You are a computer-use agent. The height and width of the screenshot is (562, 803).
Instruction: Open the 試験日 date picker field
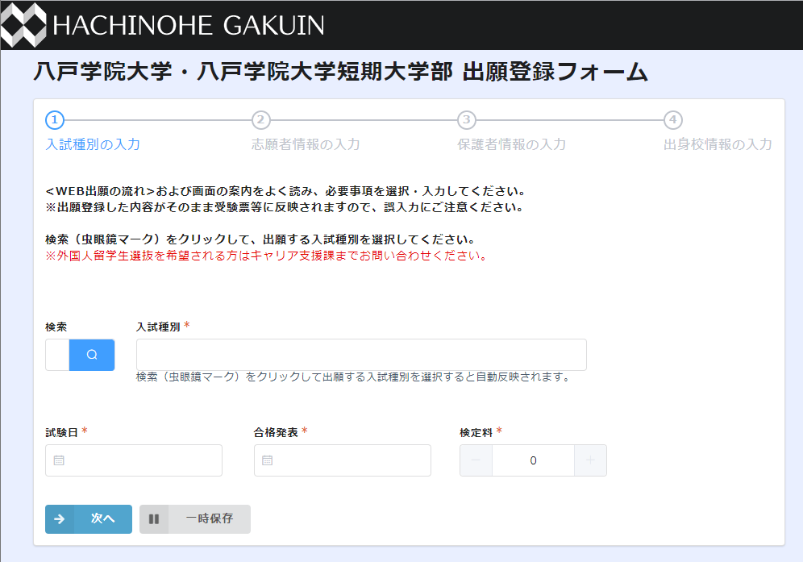click(x=142, y=460)
